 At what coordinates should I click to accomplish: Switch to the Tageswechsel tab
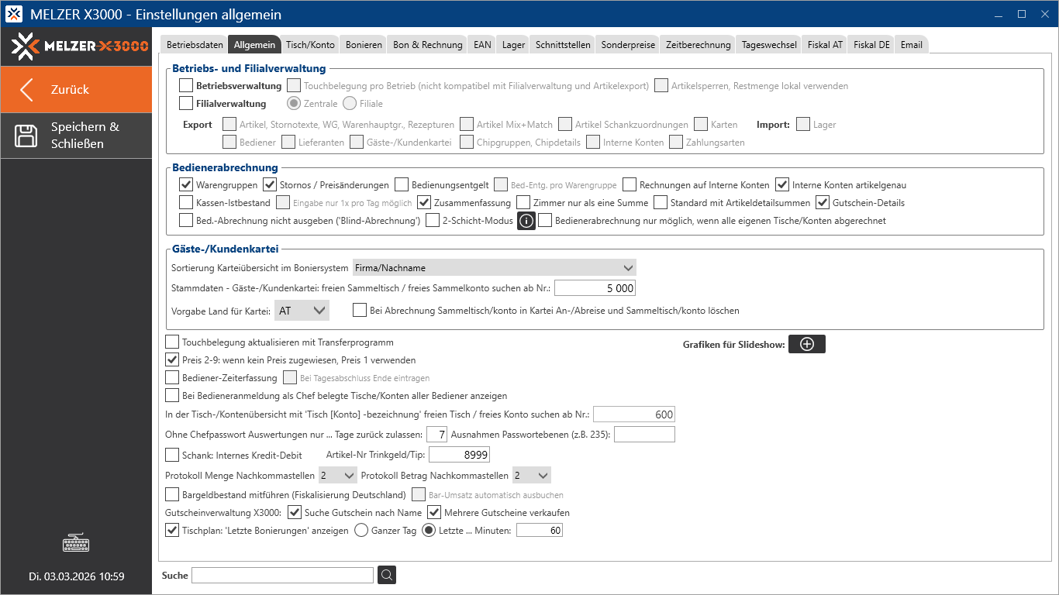pos(769,45)
